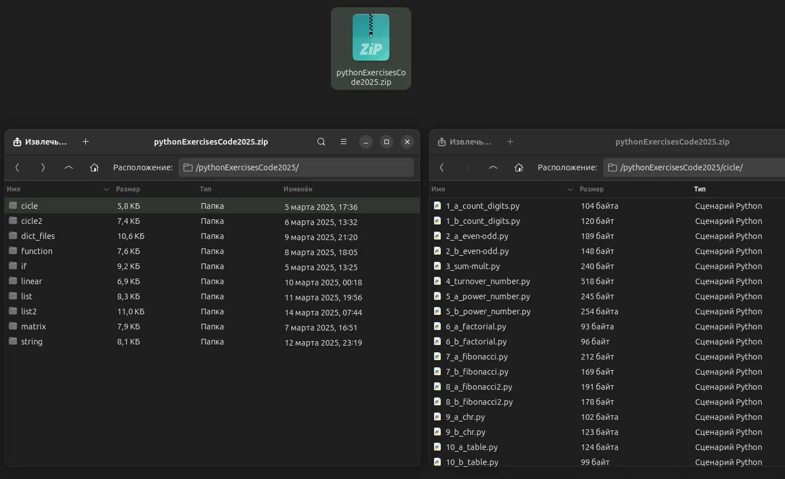Go to home location in left window
Viewport: 785px width, 479px height.
point(94,167)
